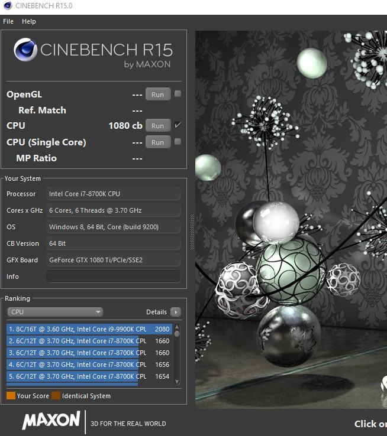Click the Cores x GHz field value
387x436 pixels.
113,210
